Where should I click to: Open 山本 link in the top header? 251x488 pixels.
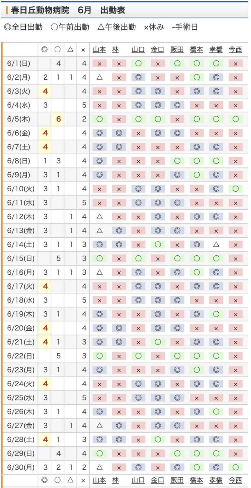[x=99, y=50]
